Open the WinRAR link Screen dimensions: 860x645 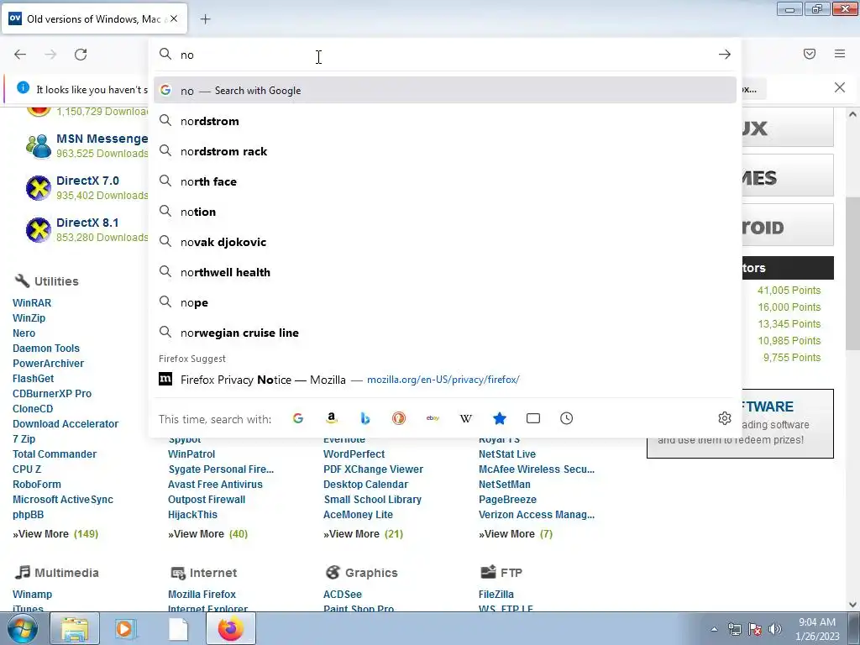tap(32, 302)
